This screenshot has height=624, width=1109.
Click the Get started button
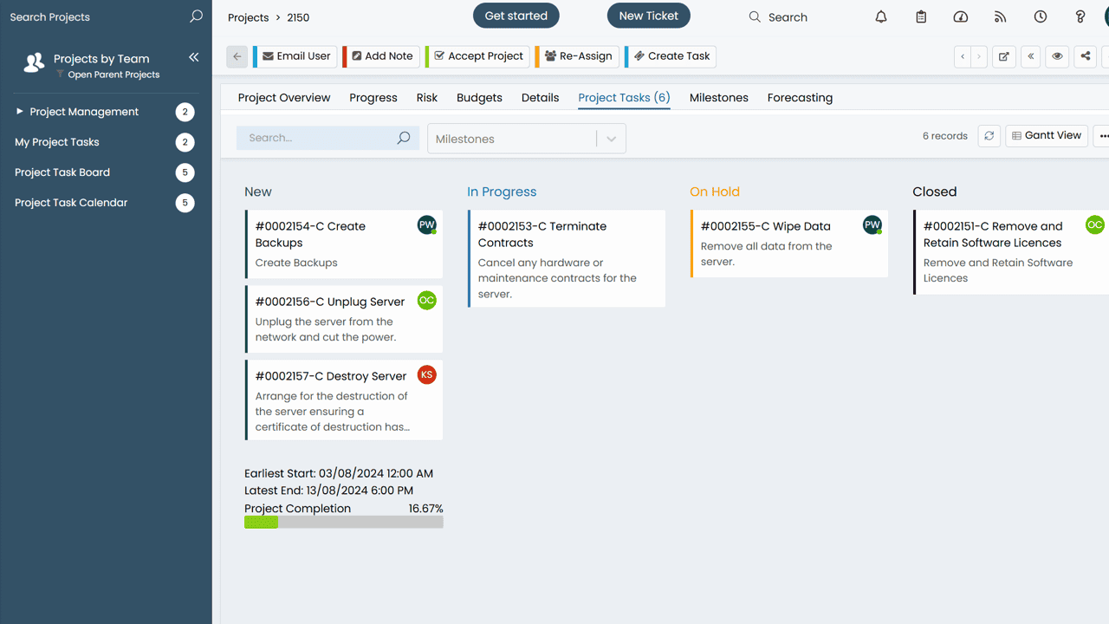pos(516,16)
